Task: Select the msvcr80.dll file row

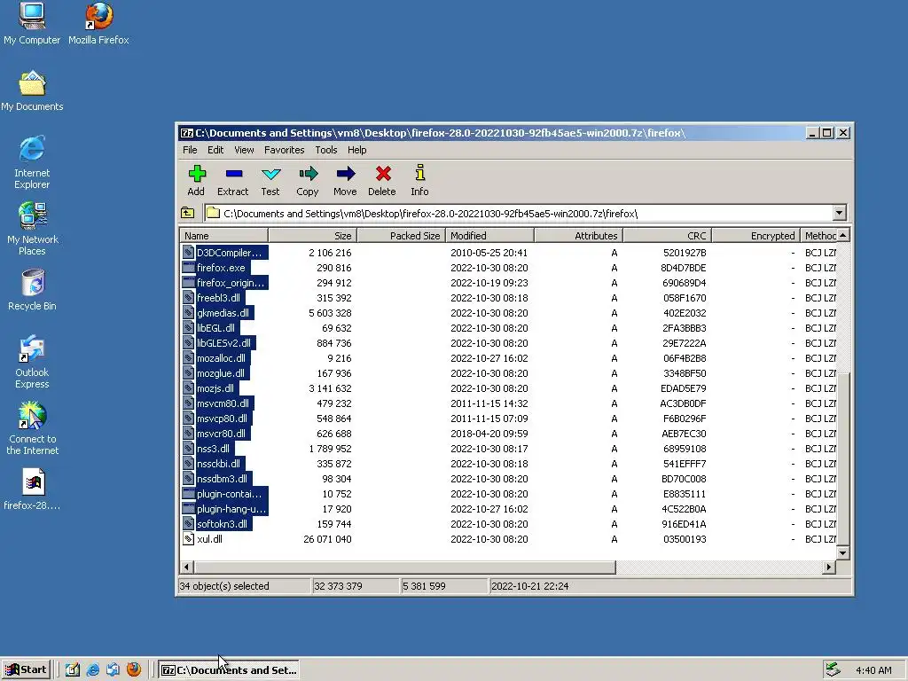Action: coord(509,434)
